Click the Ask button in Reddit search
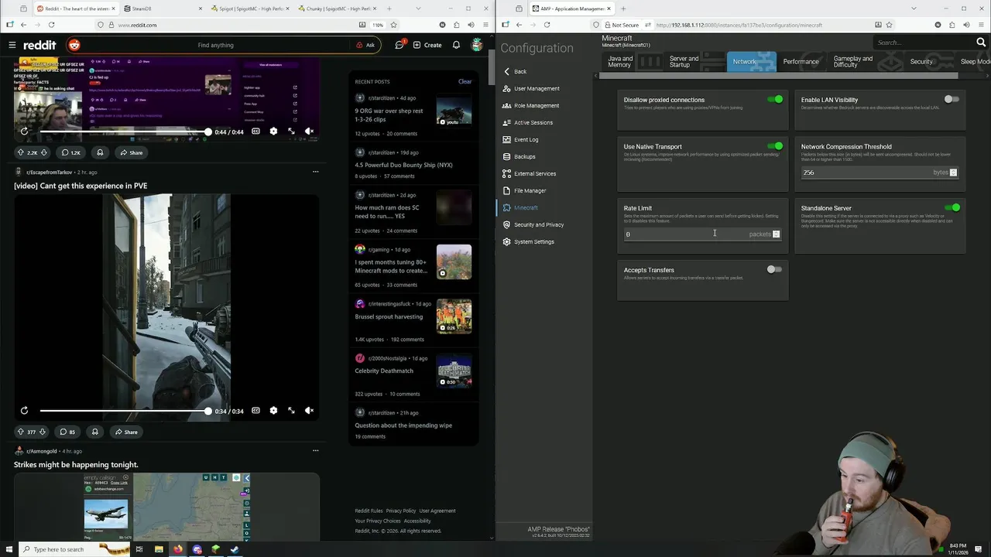This screenshot has height=557, width=991. [x=365, y=45]
